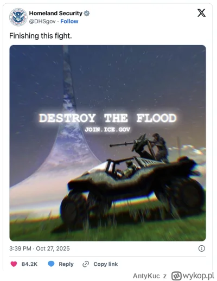
Task: Open the AntyKuc username watermark
Action: [x=146, y=276]
